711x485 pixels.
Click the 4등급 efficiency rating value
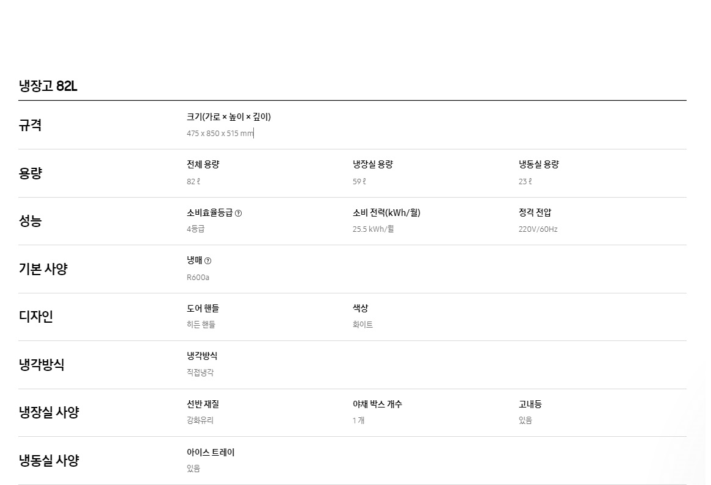point(195,229)
